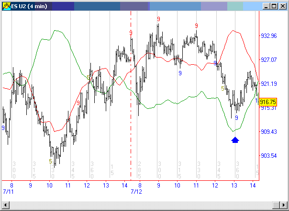
Task: Minimize the ES U2 chart window
Action: 264,7
